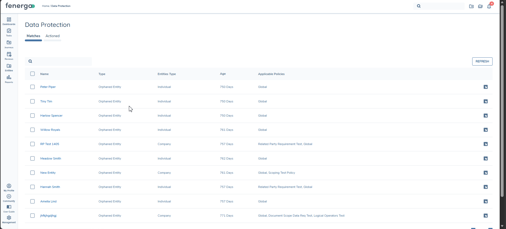Check the jhfkjhgdjhgj row checkbox
Viewport: 506px width, 229px height.
[32, 216]
